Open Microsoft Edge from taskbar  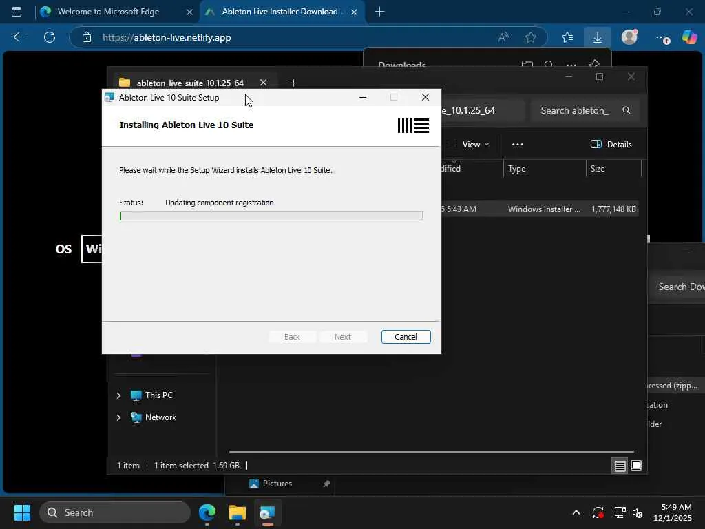(x=207, y=512)
